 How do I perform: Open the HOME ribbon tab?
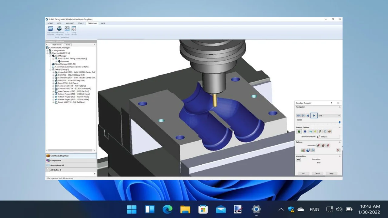pyautogui.click(x=50, y=23)
